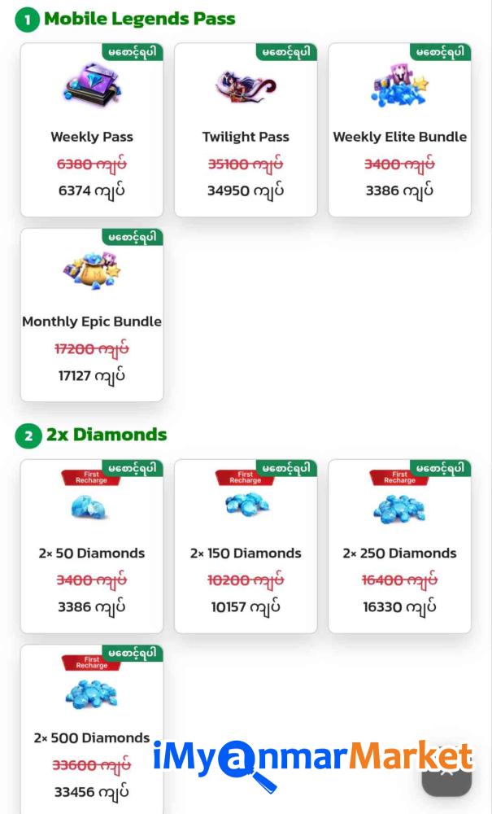Screen dimensions: 492x814
Task: Tap the Monthly Epic Bundle icon
Action: (91, 271)
